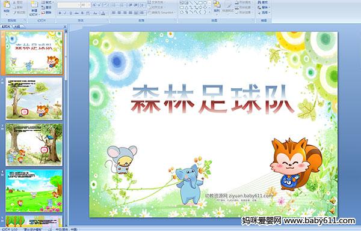
Task: Toggle Underline formatting
Action: tap(70, 13)
